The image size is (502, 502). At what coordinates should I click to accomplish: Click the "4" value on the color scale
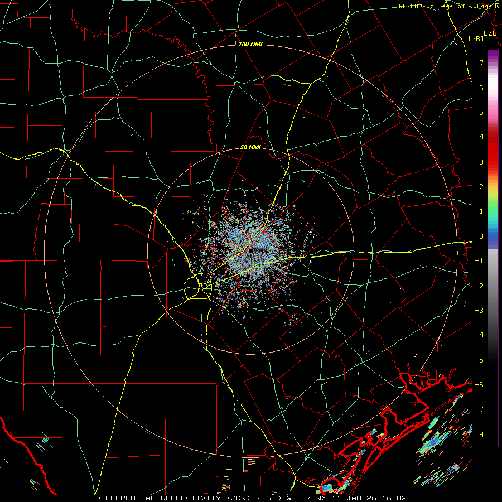[481, 137]
